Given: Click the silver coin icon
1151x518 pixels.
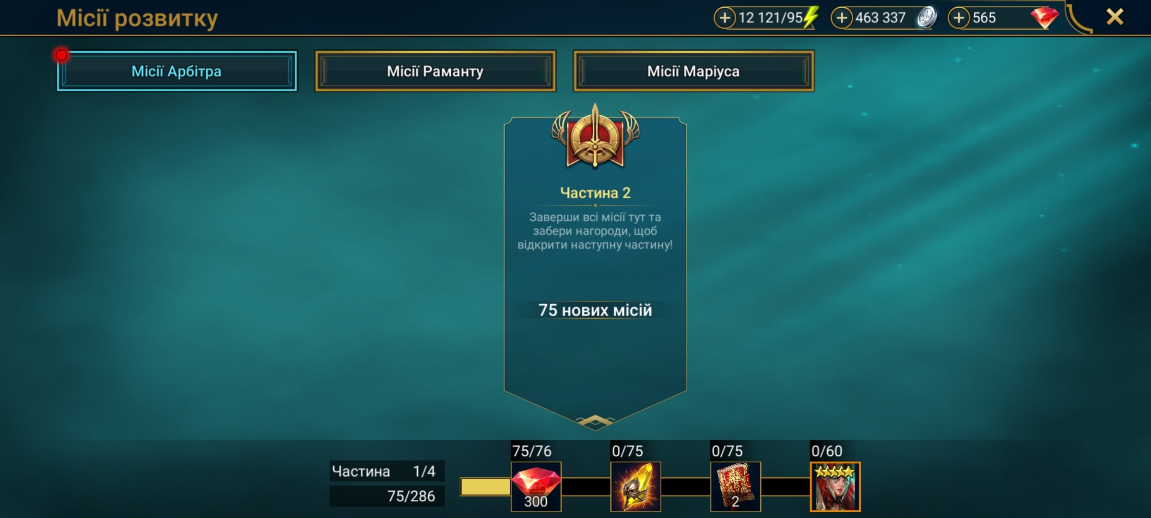Looking at the screenshot, I should (x=927, y=18).
